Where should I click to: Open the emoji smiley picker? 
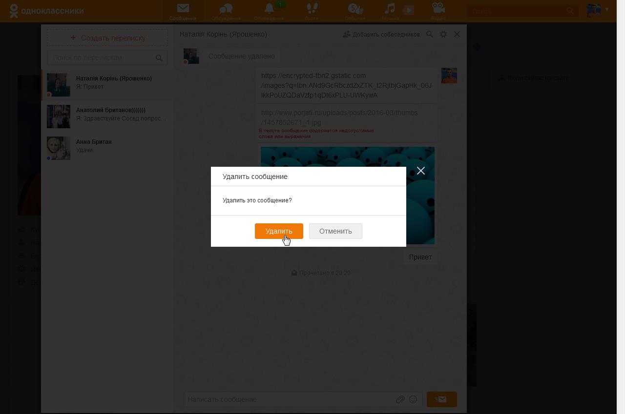(x=413, y=399)
